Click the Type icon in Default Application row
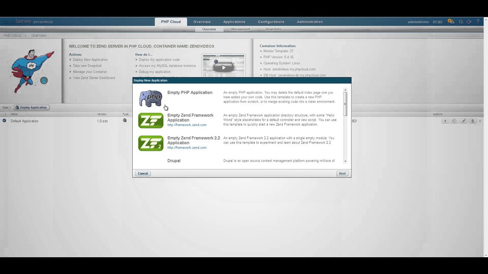The width and height of the screenshot is (488, 274). [x=124, y=120]
